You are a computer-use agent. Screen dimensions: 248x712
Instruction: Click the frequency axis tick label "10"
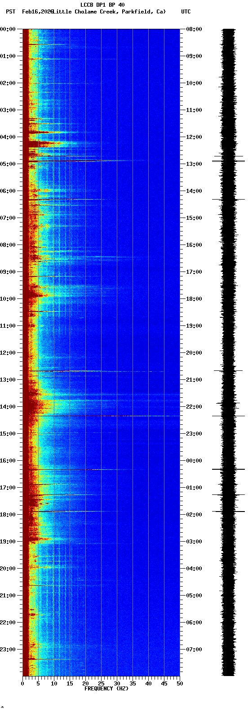[x=54, y=684]
